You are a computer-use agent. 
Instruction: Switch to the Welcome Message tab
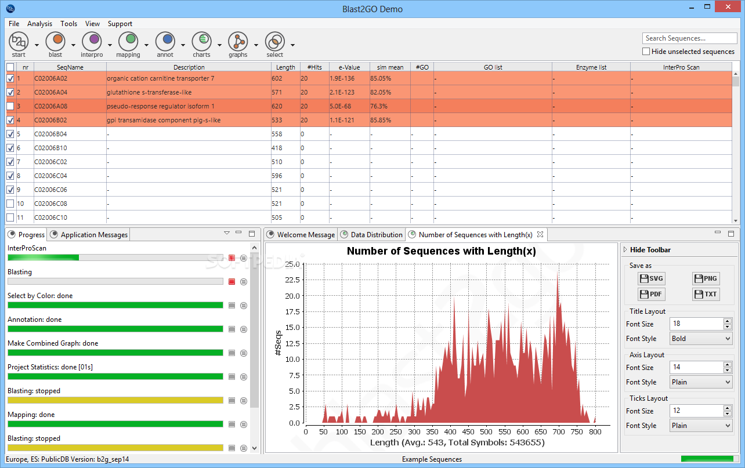pyautogui.click(x=301, y=235)
